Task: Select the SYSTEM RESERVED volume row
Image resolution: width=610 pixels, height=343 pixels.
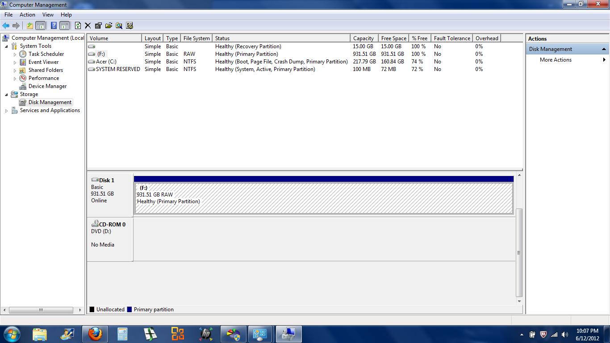Action: 294,69
